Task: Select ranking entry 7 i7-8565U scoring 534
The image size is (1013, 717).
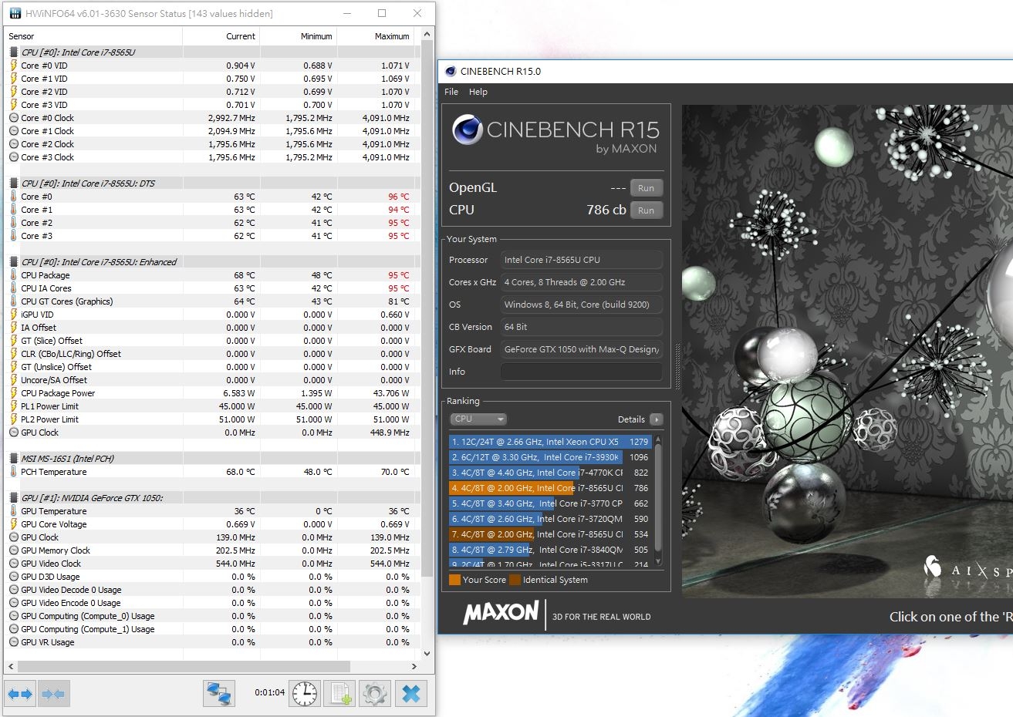Action: click(550, 534)
